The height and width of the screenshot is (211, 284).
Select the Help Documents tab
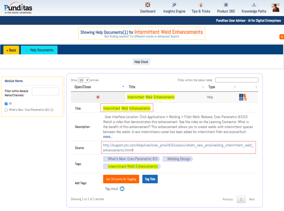[39, 50]
